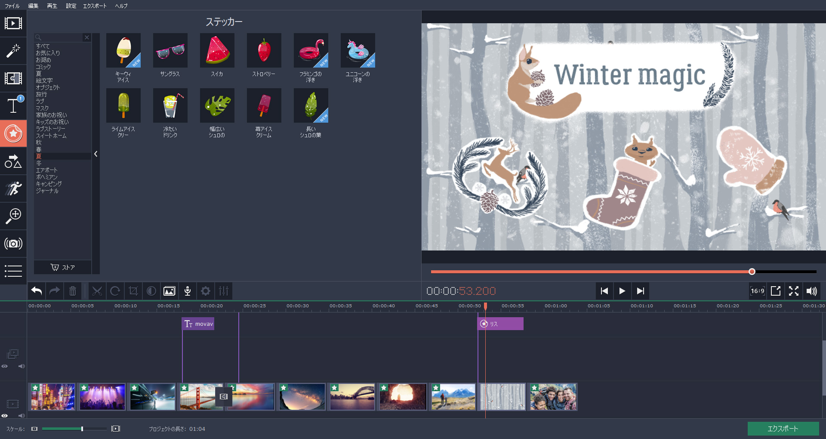Open the ストア button
This screenshot has width=826, height=439.
(x=63, y=267)
